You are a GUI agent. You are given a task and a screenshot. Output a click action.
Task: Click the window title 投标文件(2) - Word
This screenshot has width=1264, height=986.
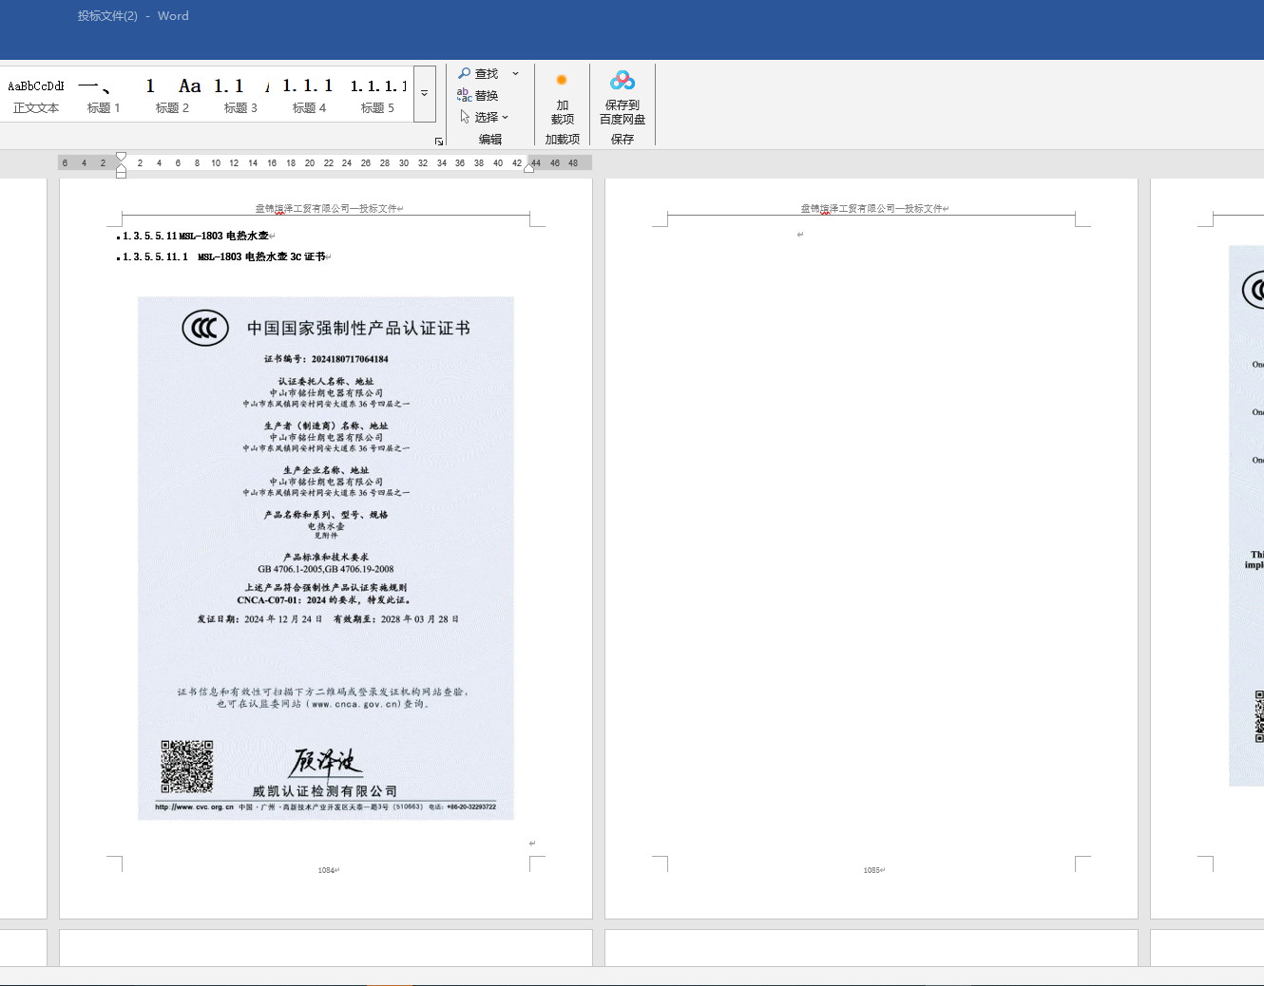pos(133,16)
